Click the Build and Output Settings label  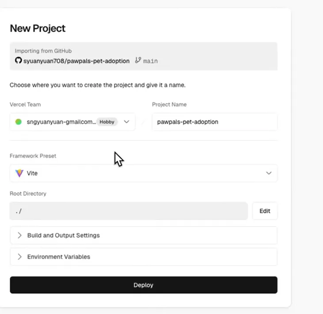click(x=63, y=235)
